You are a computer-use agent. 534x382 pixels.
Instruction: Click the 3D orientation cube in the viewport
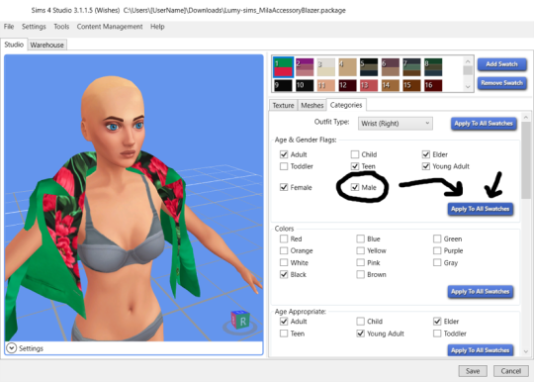(x=240, y=320)
